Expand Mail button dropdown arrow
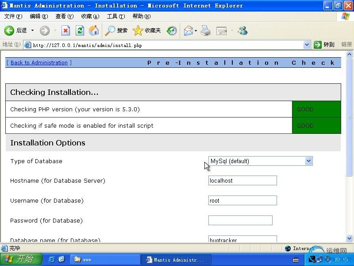Screen dimensions: 354x266 pos(196,31)
